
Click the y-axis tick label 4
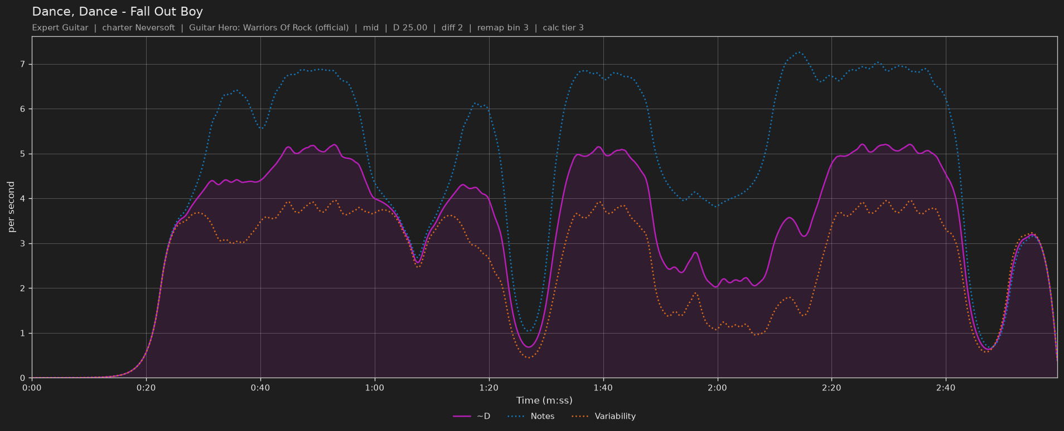[24, 199]
